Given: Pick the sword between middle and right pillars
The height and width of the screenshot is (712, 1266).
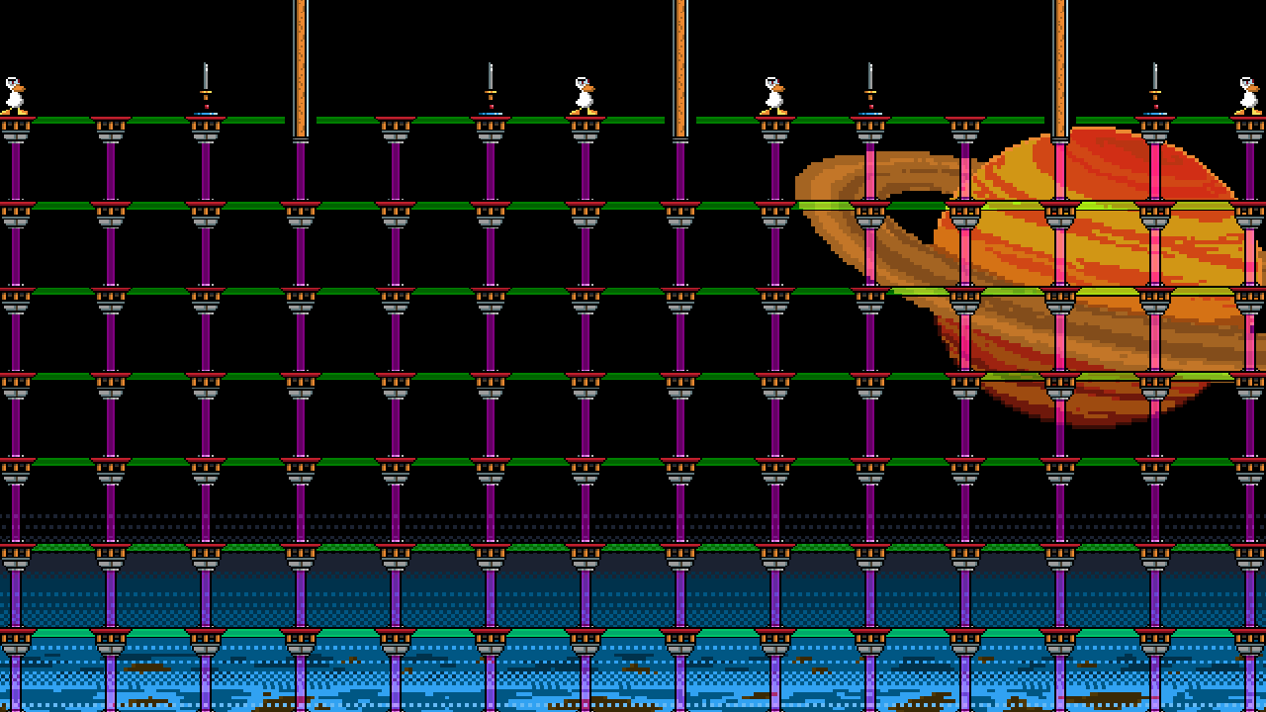Looking at the screenshot, I should [x=870, y=89].
